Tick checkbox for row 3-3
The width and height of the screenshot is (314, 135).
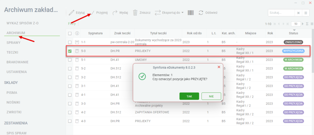click(x=70, y=104)
